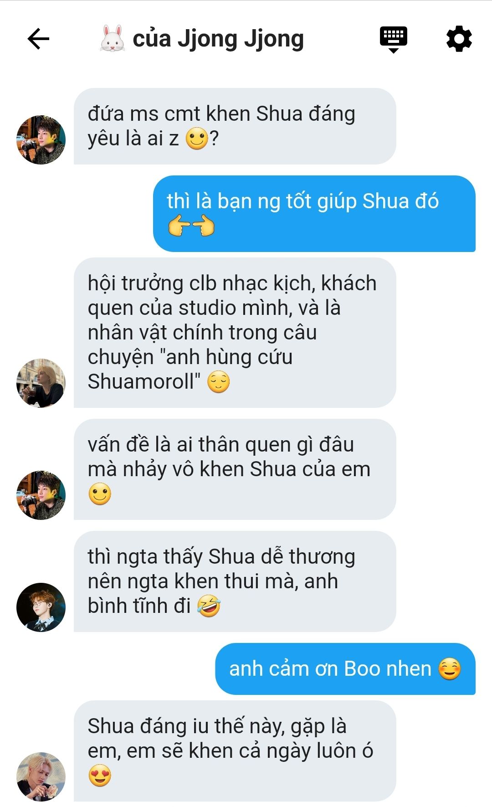Select message "Shua đáng iu thế này"

[x=235, y=751]
